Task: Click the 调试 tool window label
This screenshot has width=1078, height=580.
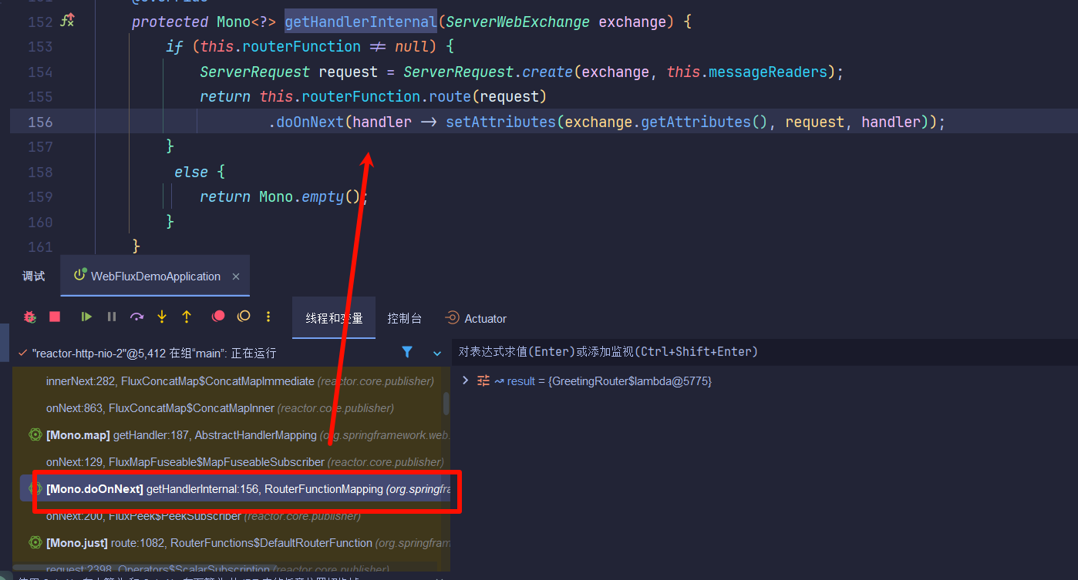Action: (34, 276)
